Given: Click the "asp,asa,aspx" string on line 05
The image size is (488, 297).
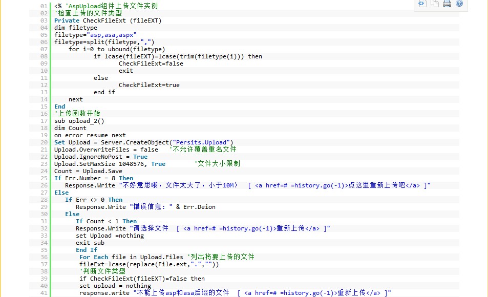Looking at the screenshot, I should [x=111, y=35].
